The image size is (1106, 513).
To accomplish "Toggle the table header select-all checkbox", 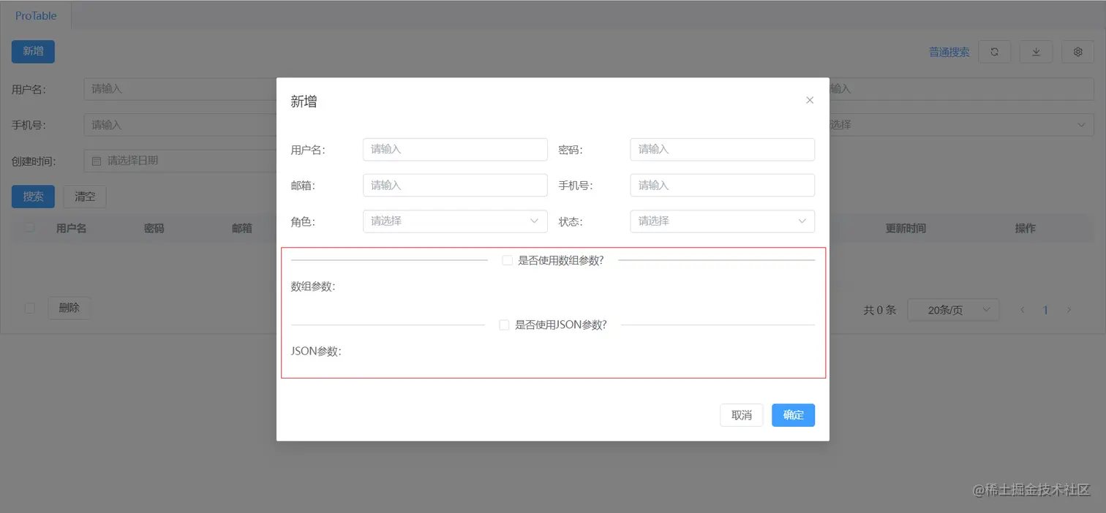I will pyautogui.click(x=30, y=228).
